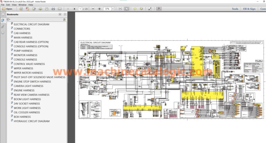Image resolution: width=266 pixels, height=143 pixels.
Task: Select the MAIN HARNESS bookmark
Action: coord(23,38)
